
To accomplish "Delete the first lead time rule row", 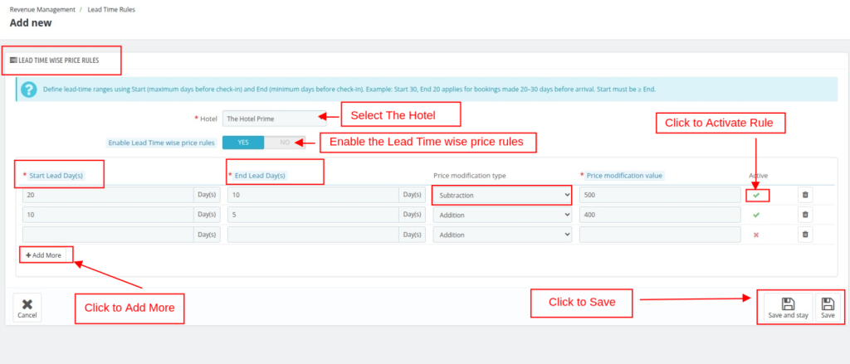I will point(804,195).
